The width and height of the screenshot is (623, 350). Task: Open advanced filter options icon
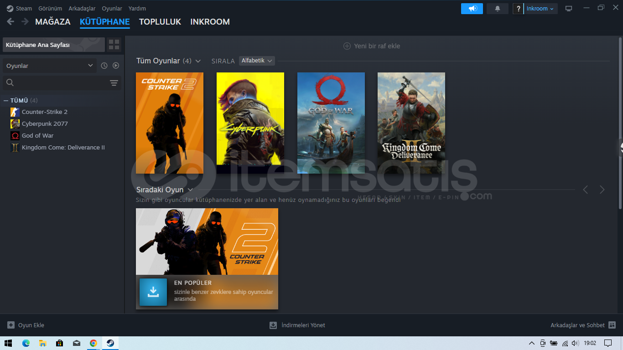tap(114, 83)
